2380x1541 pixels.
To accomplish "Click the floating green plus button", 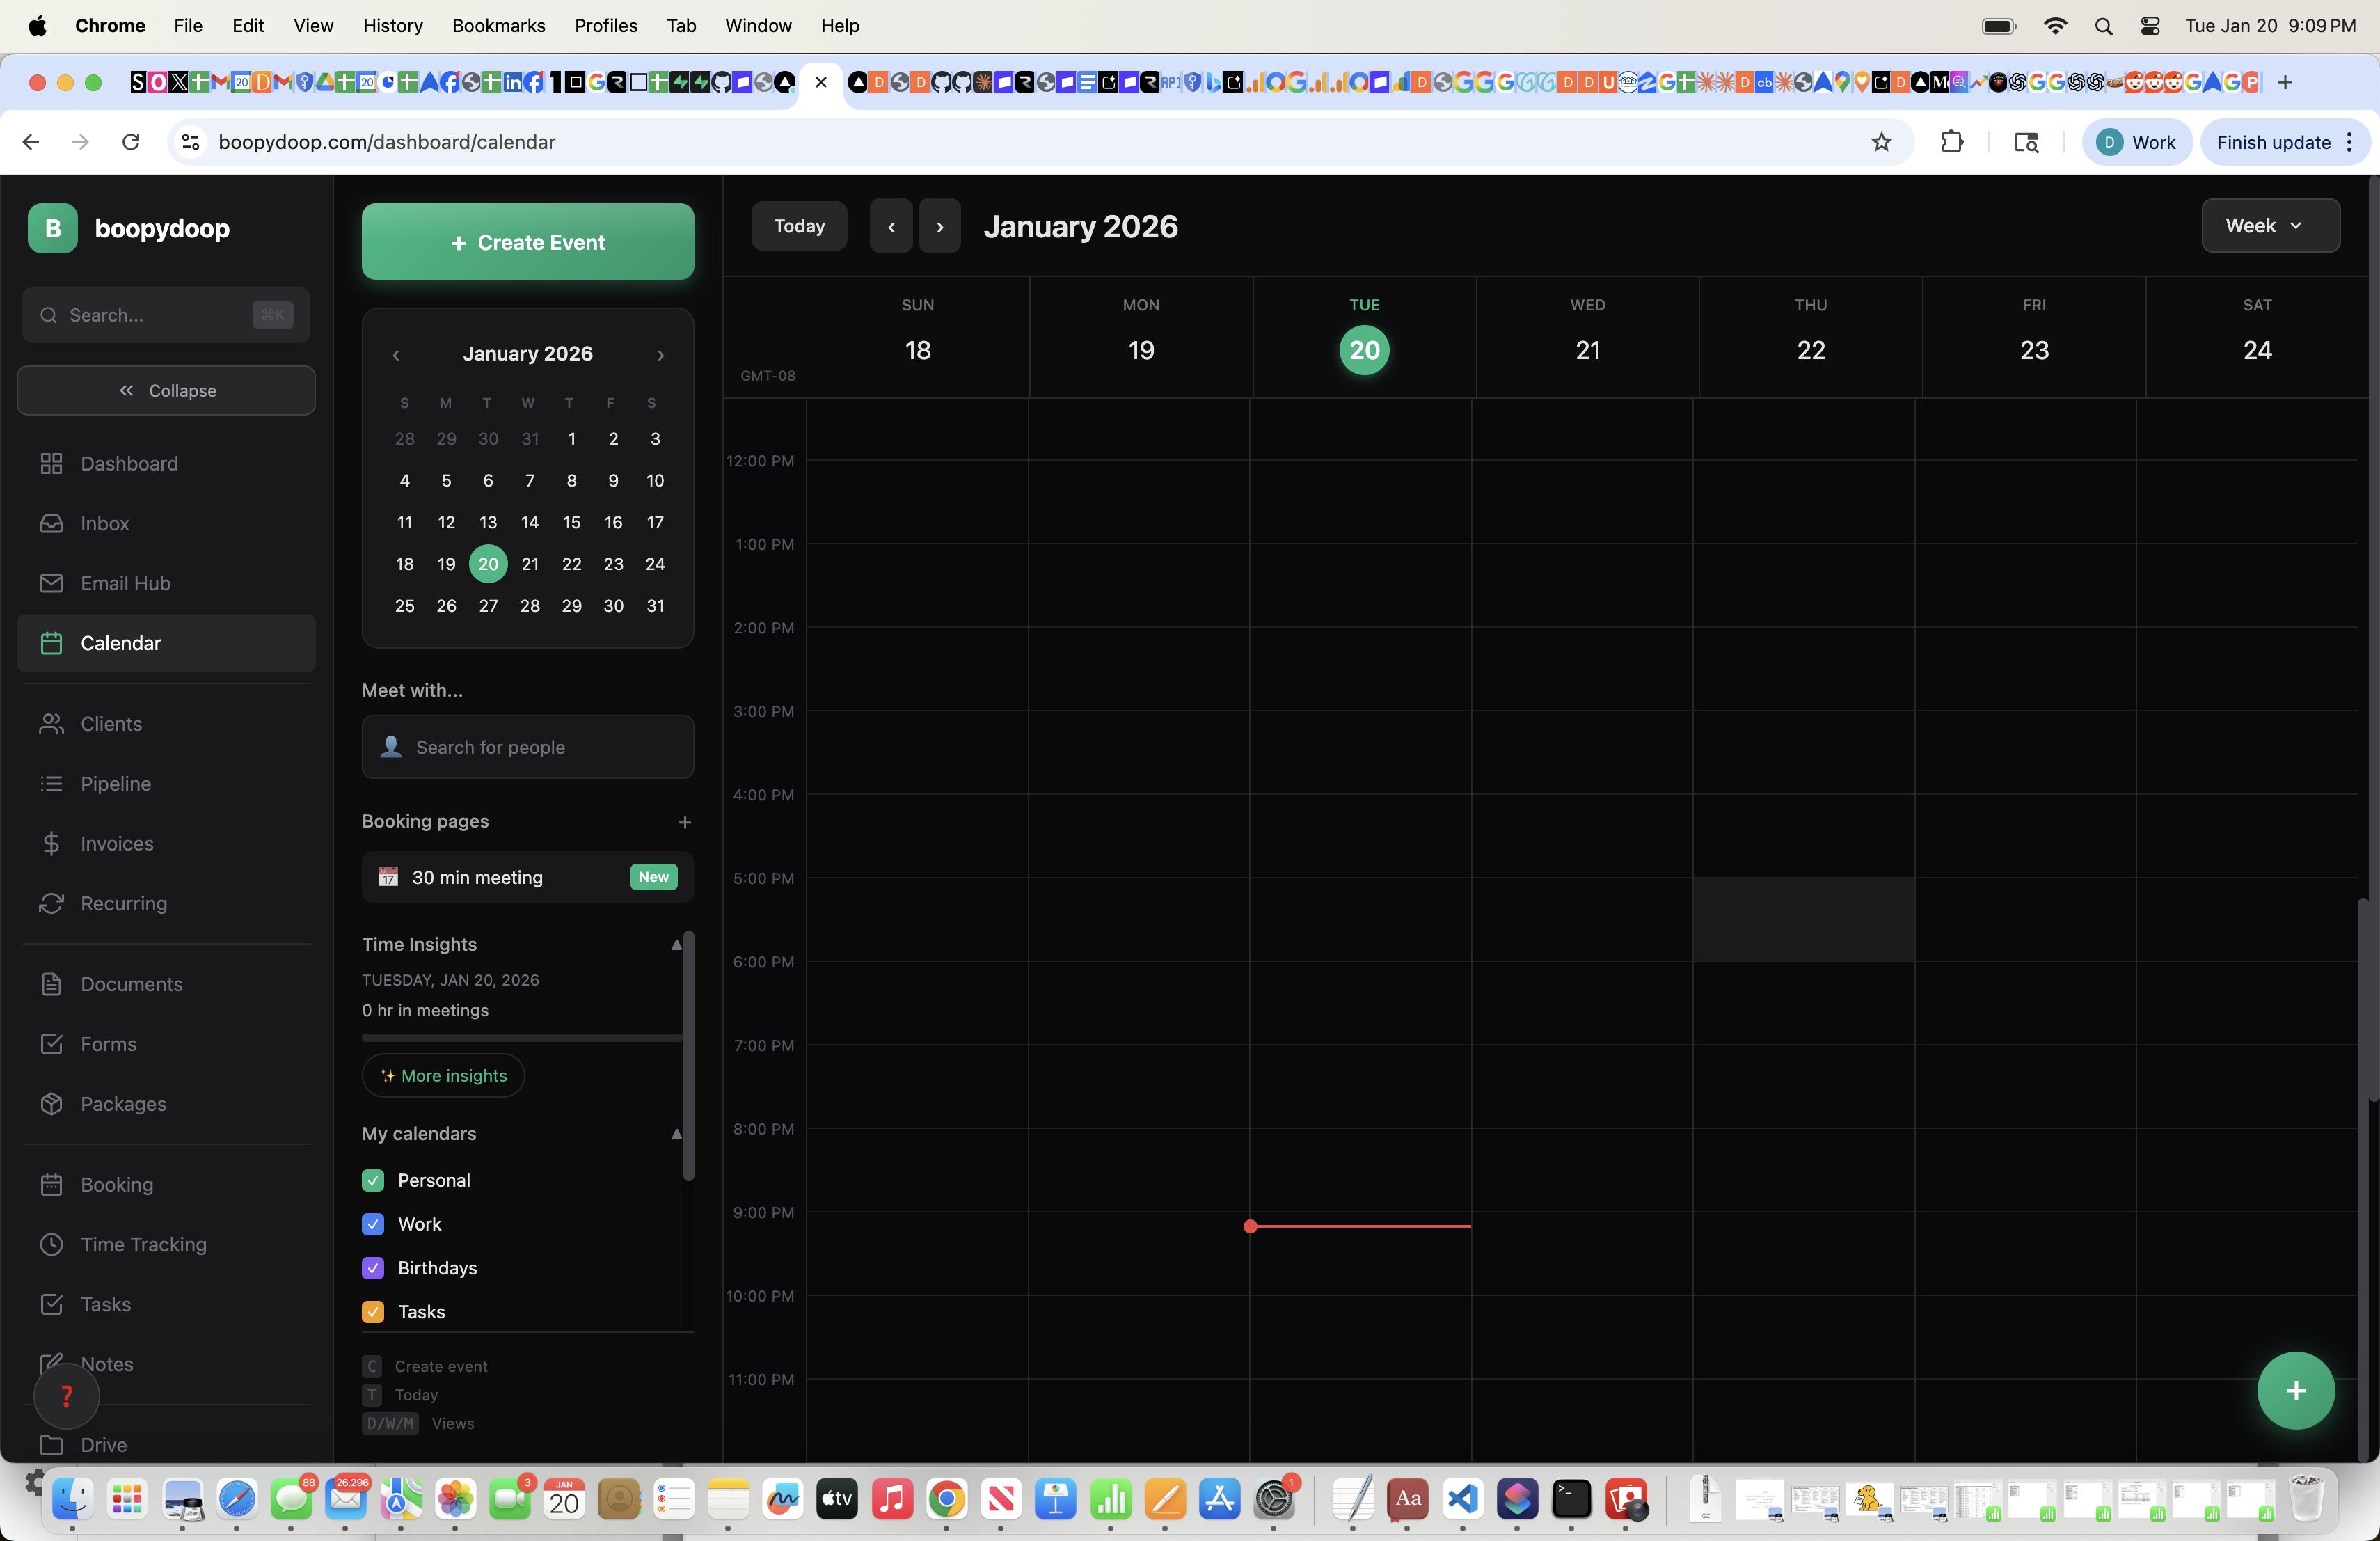I will click(x=2295, y=1390).
